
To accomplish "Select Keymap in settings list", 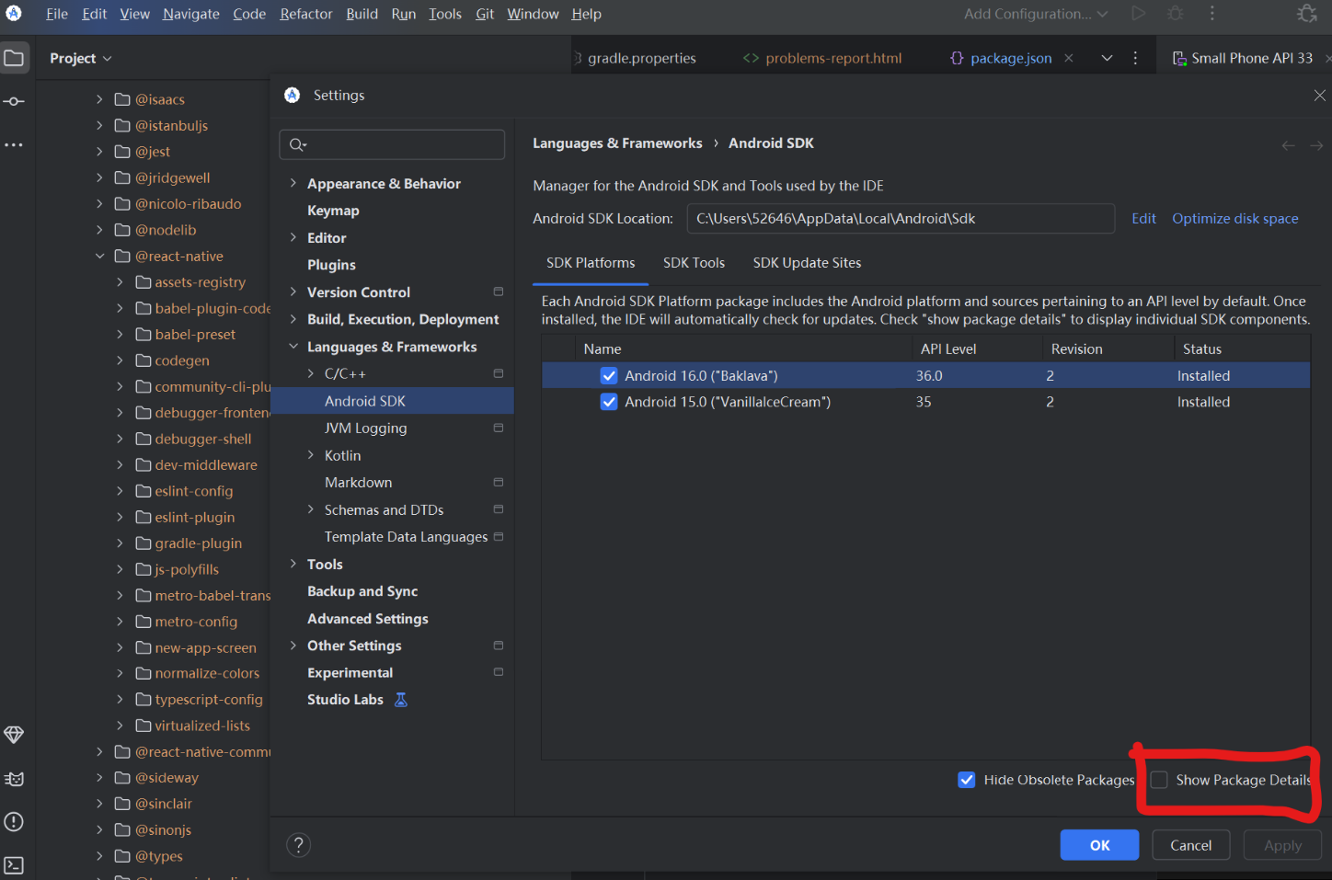I will tap(333, 211).
